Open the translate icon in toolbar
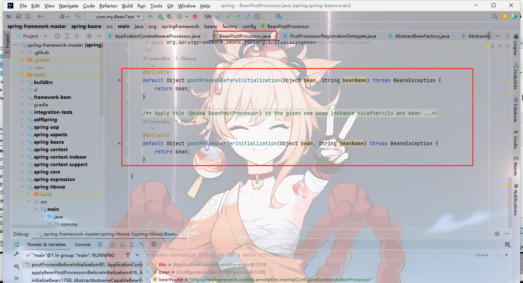The image size is (523, 283). 279,16
